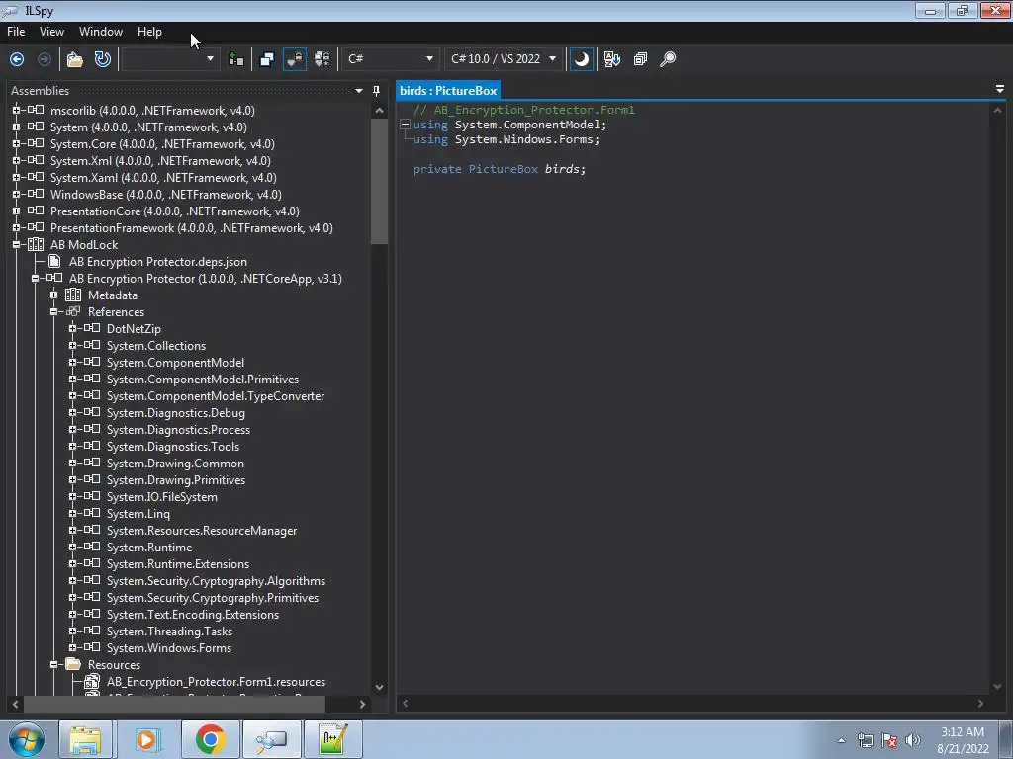Click the AB_Encryption_Protector.Form1 comment text
This screenshot has height=759, width=1013.
(x=534, y=110)
